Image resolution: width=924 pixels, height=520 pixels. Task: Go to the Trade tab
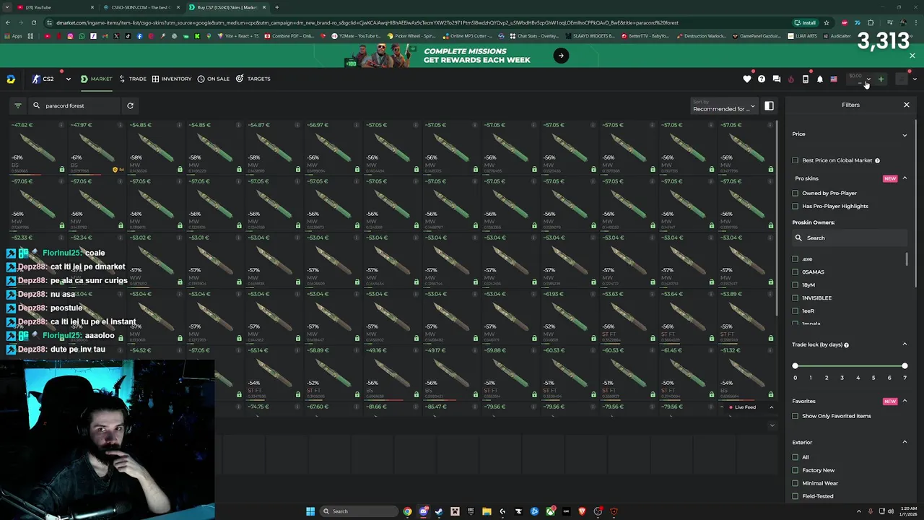133,79
